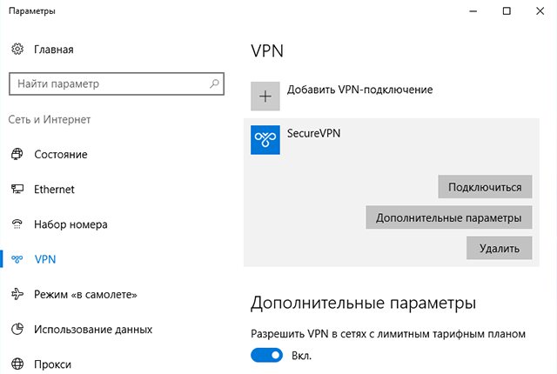Screen dimensions: 557x374
Task: Click the Подключиться button
Action: 485,187
